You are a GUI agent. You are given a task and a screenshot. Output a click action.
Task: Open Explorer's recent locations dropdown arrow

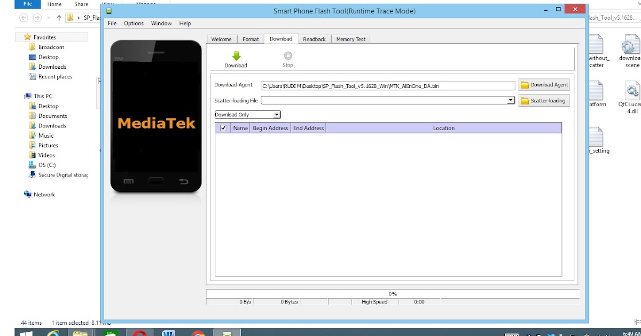49,18
